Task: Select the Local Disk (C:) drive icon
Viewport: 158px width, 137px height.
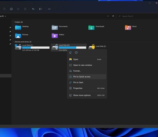Action: point(18,47)
